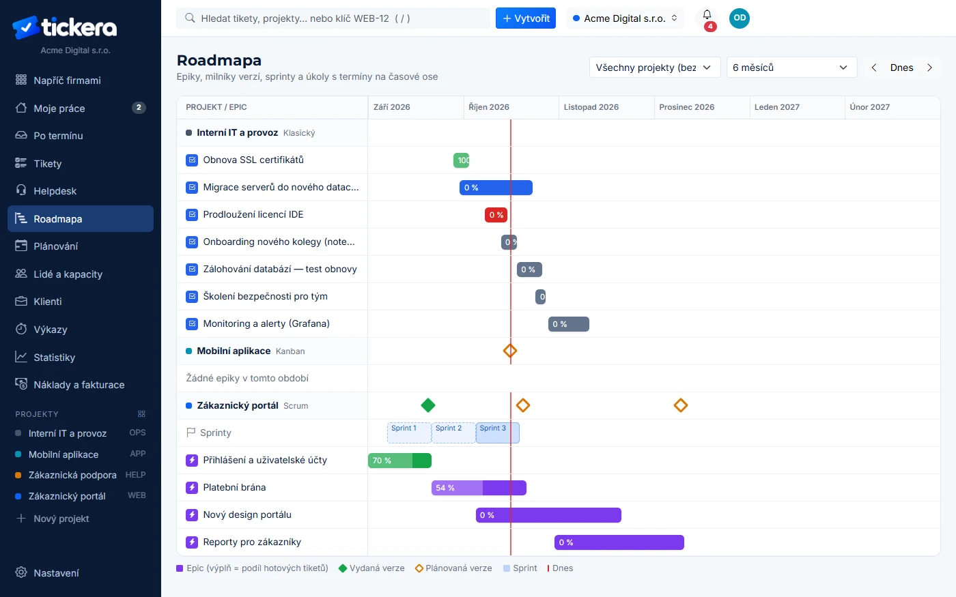Click the task icon beside Monitoring a alerty
956x597 pixels.
point(192,324)
